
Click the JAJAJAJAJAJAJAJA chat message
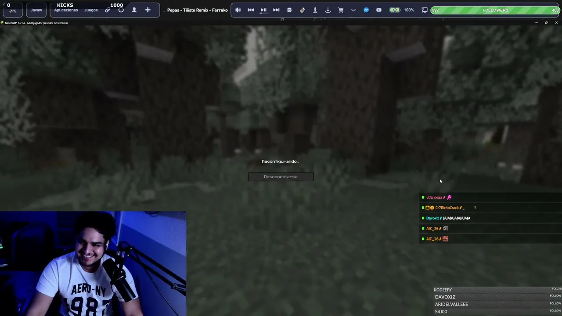pyautogui.click(x=457, y=218)
